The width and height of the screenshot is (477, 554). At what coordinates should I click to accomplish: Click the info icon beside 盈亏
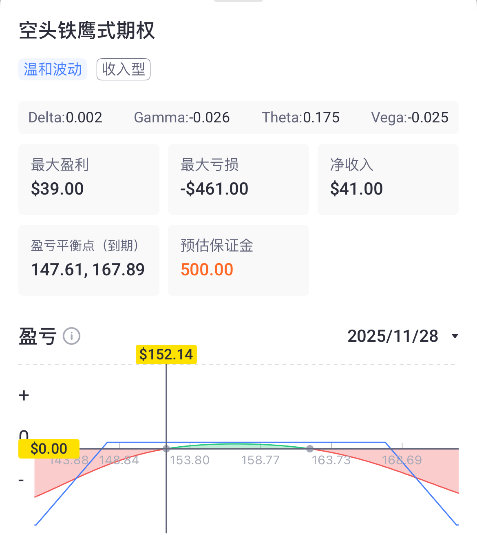[x=72, y=336]
